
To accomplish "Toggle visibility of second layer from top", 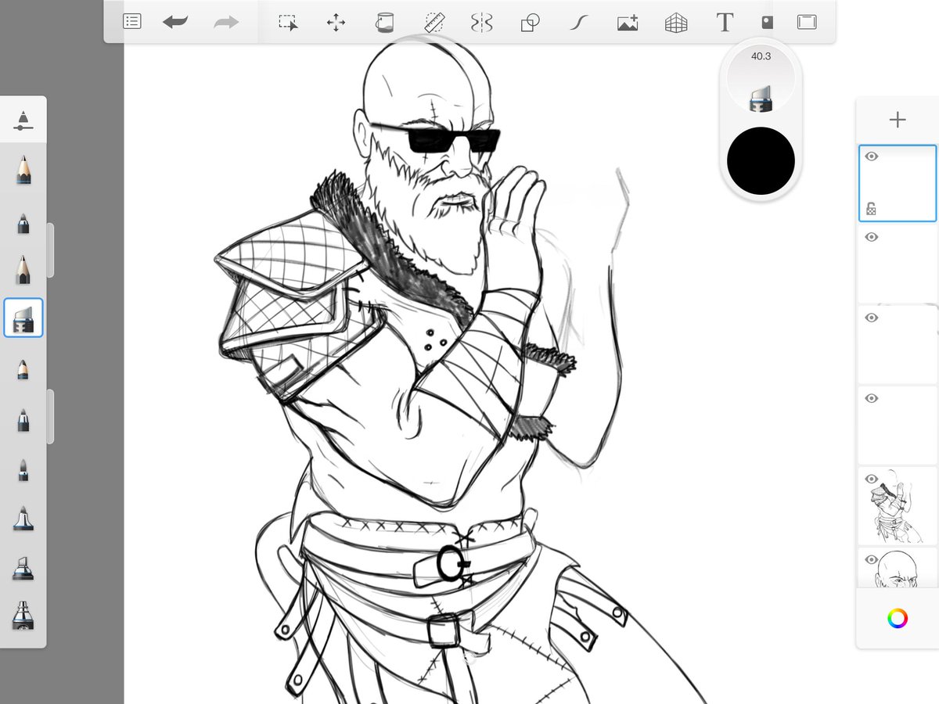I will (x=872, y=237).
